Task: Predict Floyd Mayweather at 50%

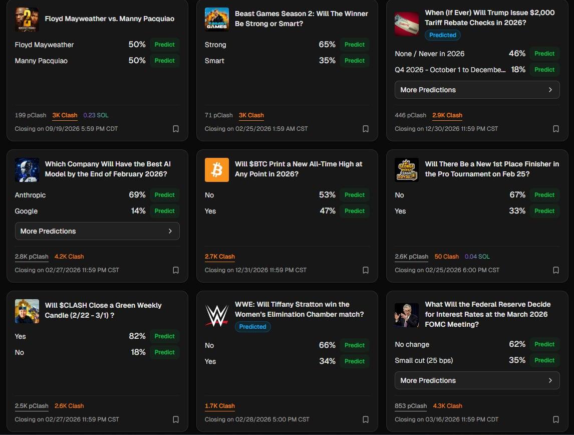Action: (164, 44)
